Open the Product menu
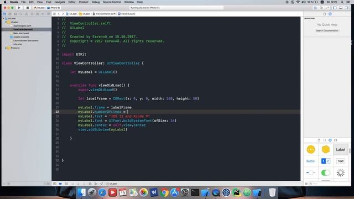 coord(84,2)
